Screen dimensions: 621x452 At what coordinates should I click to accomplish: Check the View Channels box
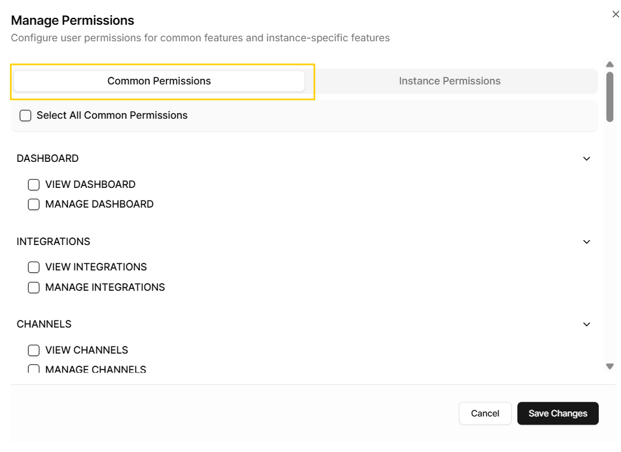click(x=34, y=350)
